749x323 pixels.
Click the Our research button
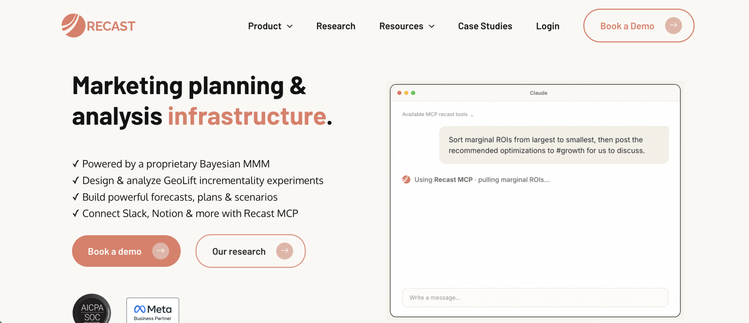point(250,251)
